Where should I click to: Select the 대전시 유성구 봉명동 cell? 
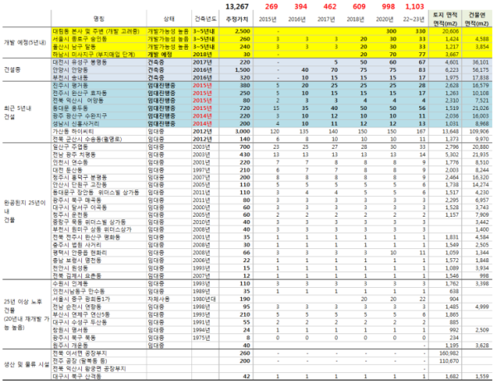(x=80, y=62)
